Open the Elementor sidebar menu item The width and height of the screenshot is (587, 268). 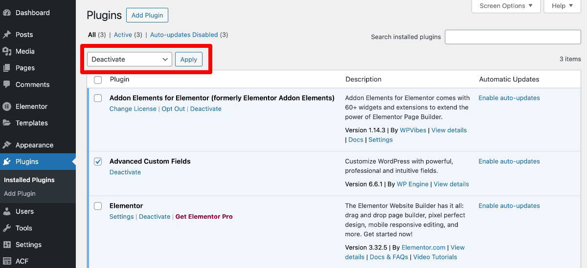(x=38, y=106)
